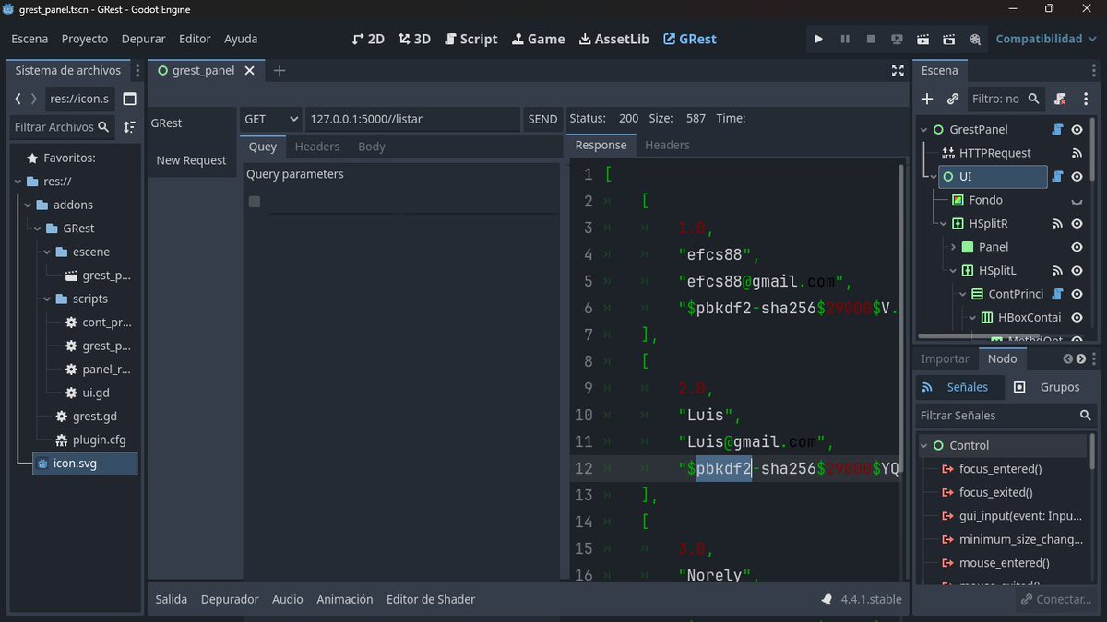Screen dimensions: 1107x622
Task: Open the Grupos section
Action: click(1047, 387)
